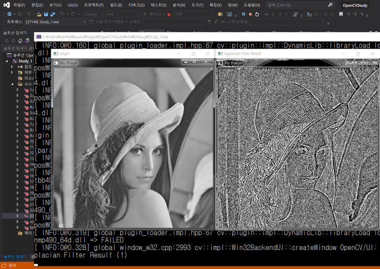Click the Bookmark icon in the toolbar

pyautogui.click(x=341, y=14)
